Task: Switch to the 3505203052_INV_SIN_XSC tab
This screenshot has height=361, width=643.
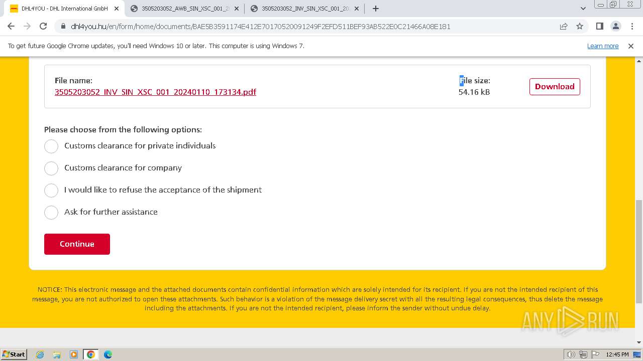Action: tap(304, 9)
